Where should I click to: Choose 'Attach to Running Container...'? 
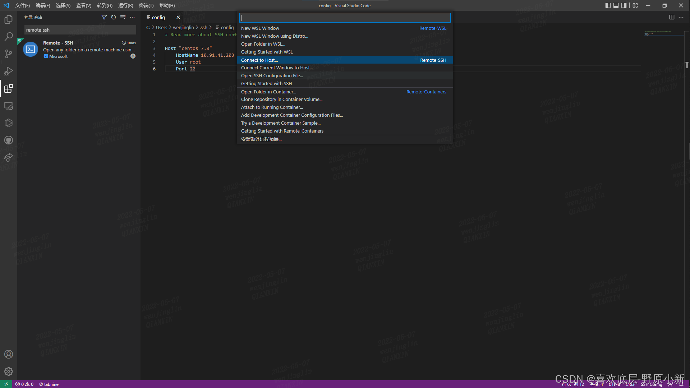click(x=345, y=107)
